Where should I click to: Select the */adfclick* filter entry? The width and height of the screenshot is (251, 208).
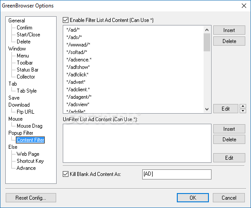point(77,75)
